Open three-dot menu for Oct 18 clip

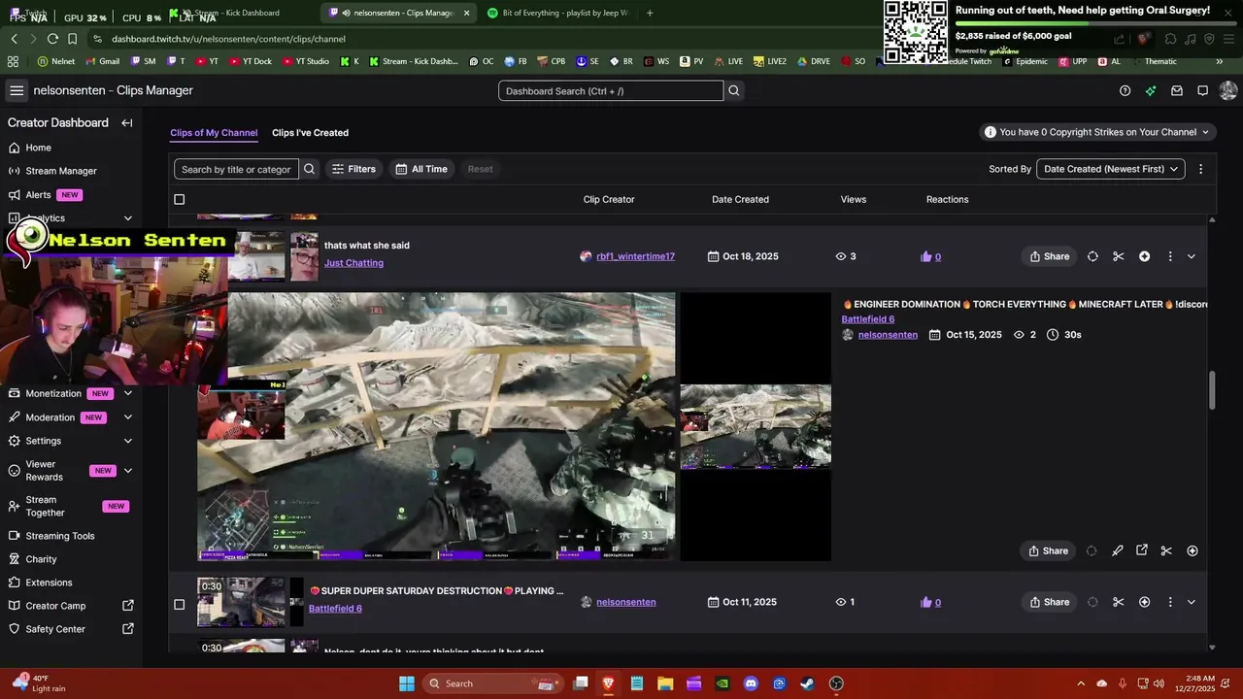(1170, 256)
